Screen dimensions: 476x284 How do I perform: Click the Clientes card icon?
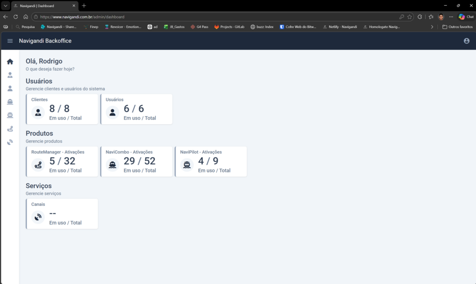38,112
